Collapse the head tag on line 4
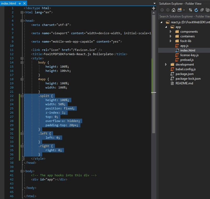This screenshot has height=199, width=210. 22,21
